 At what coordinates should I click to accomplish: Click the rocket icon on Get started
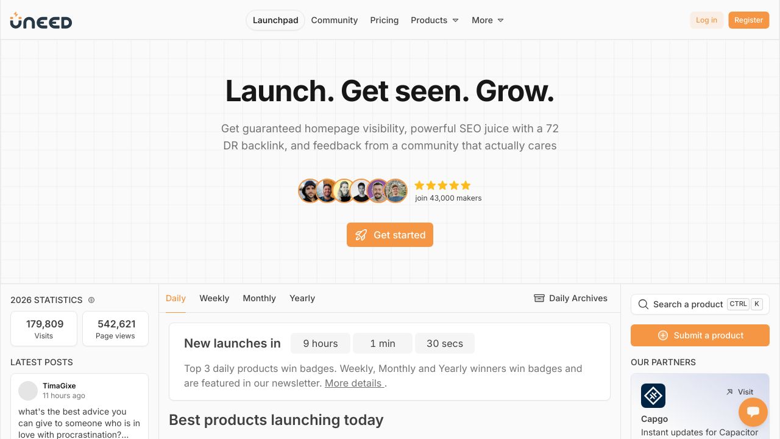(x=361, y=235)
